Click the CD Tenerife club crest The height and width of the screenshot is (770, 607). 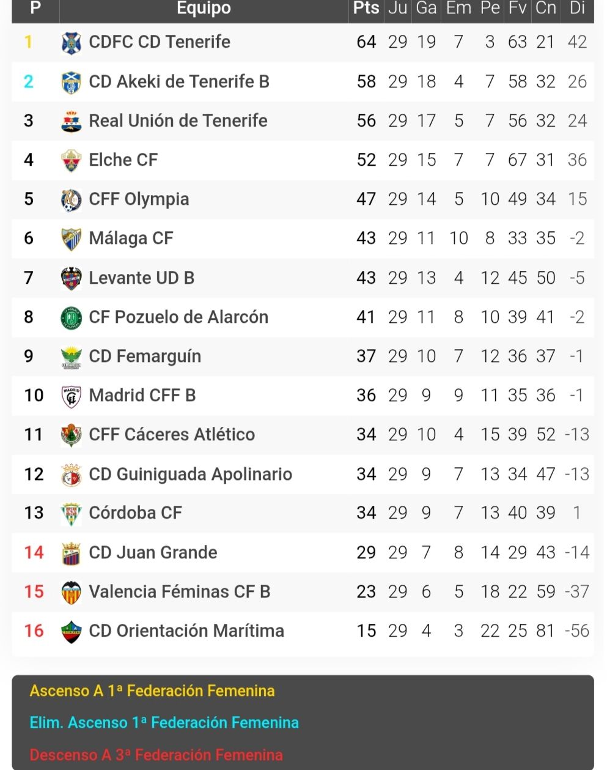[72, 42]
